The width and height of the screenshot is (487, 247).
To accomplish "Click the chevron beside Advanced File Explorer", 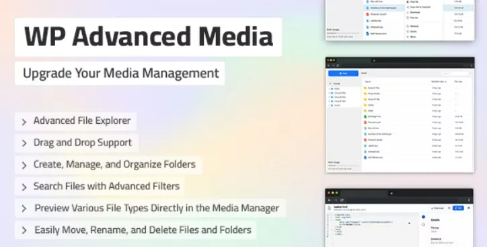I will pos(24,122).
